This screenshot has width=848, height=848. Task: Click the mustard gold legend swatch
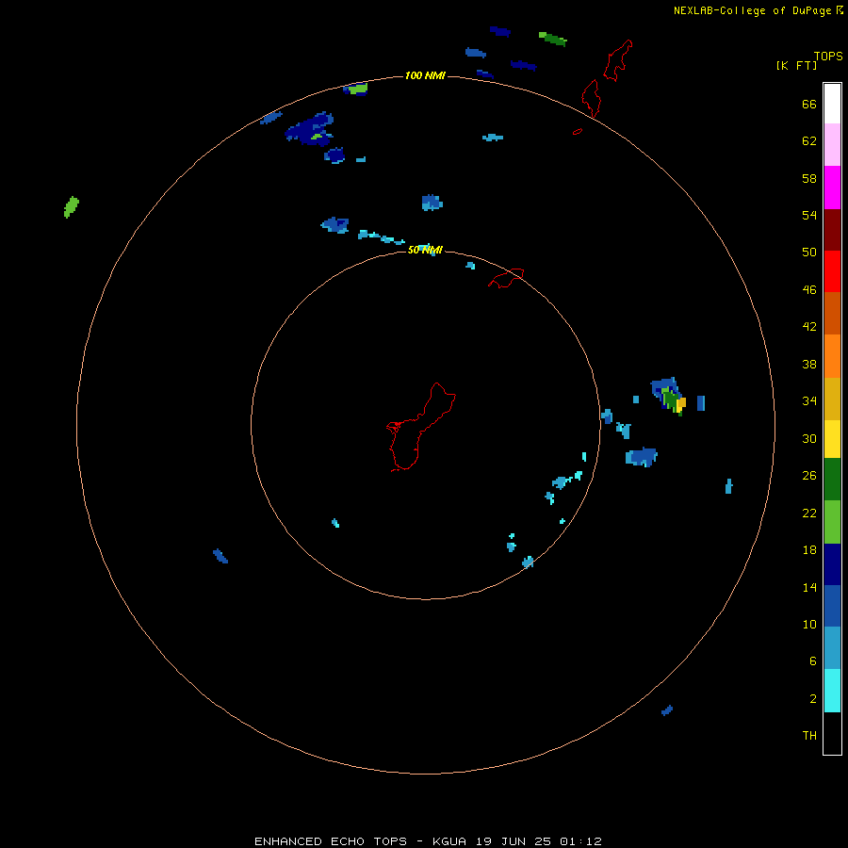tap(832, 399)
